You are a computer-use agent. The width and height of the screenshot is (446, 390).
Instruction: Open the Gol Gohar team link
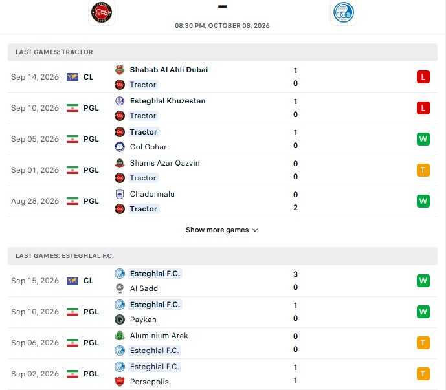point(148,147)
